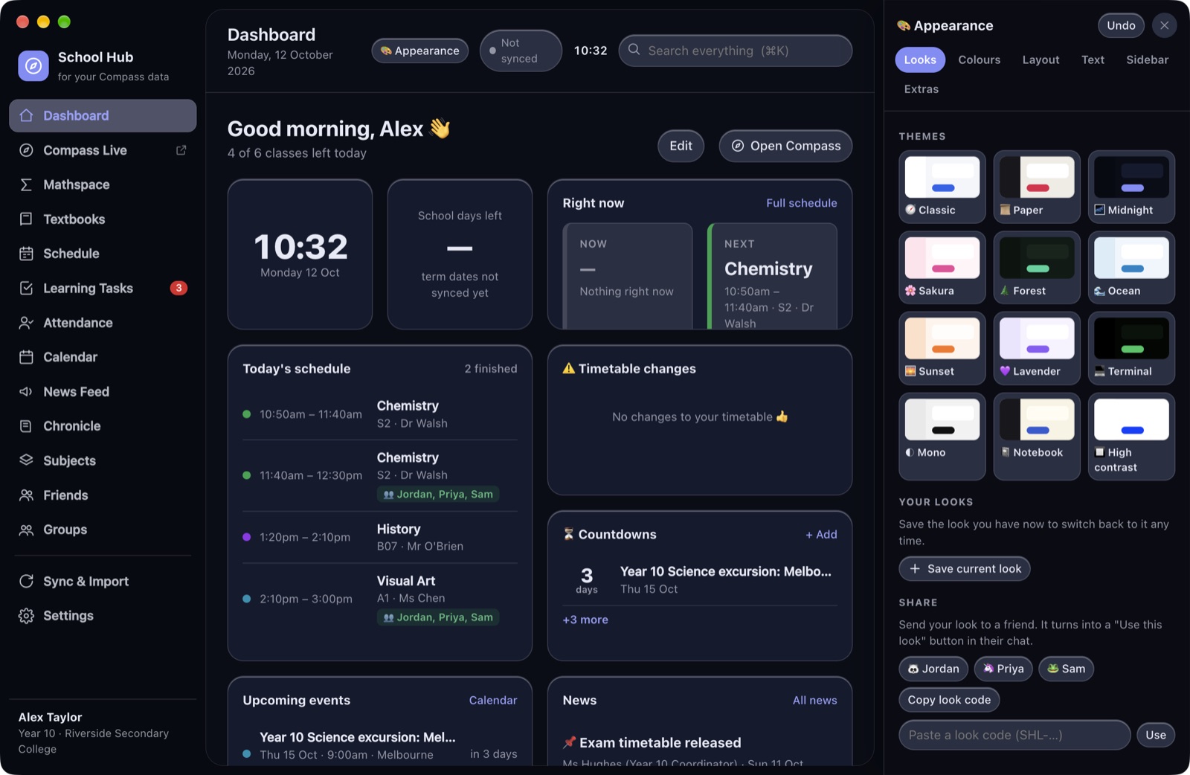Viewport: 1190px width, 775px height.
Task: Click the Learning Tasks checkbox icon
Action: [x=26, y=288]
